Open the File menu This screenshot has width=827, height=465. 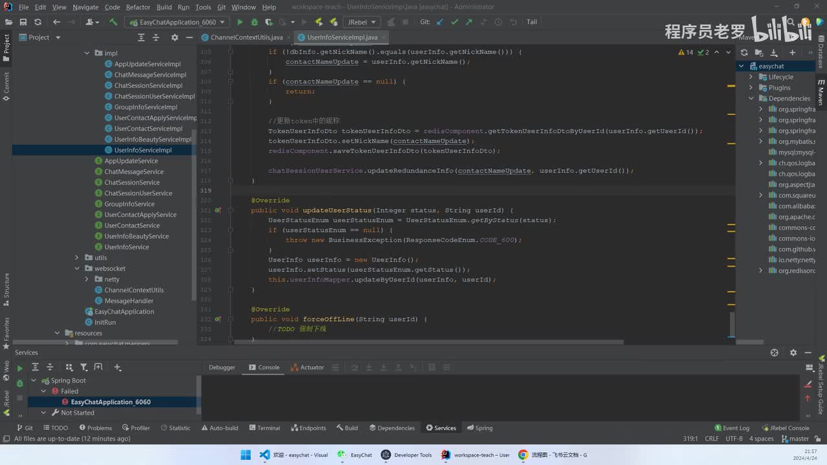pyautogui.click(x=23, y=7)
